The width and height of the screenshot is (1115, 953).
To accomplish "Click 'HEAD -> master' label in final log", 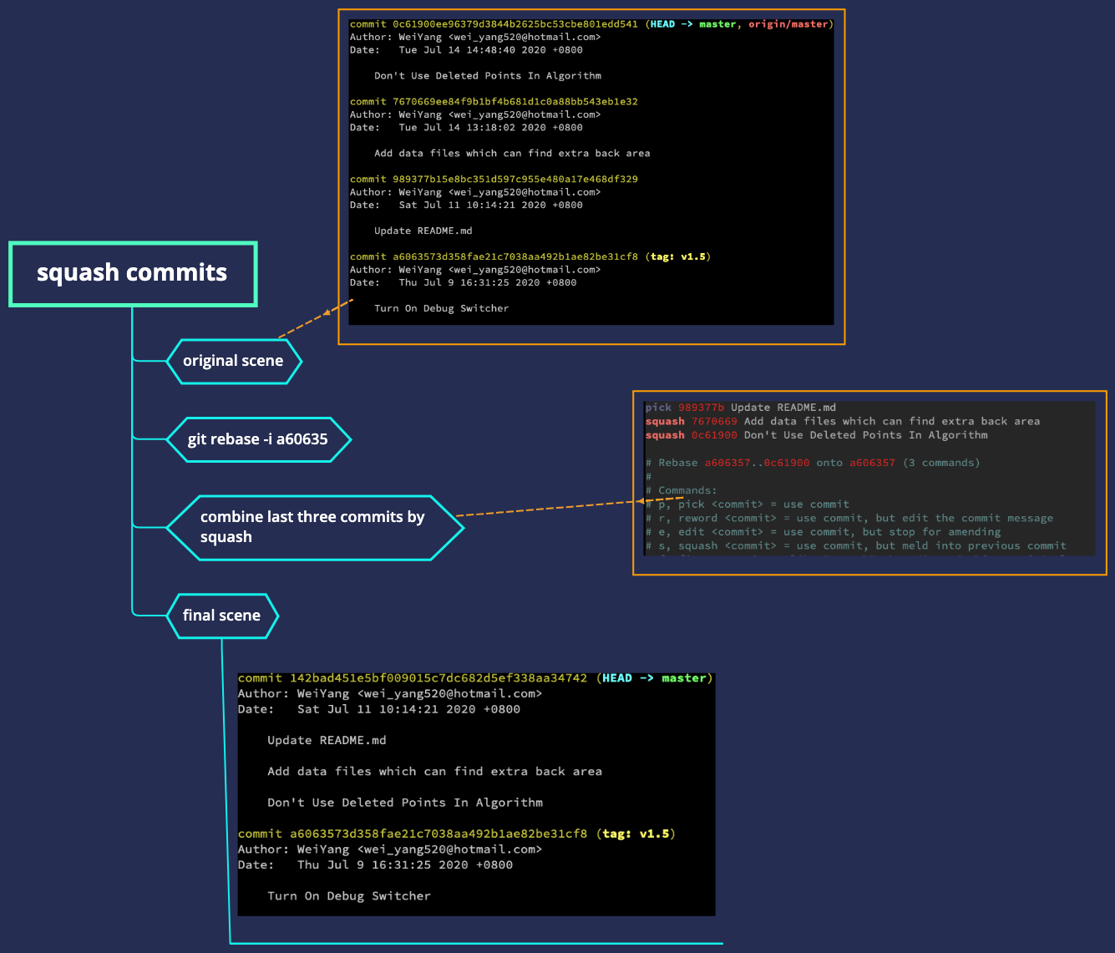I will pyautogui.click(x=655, y=678).
